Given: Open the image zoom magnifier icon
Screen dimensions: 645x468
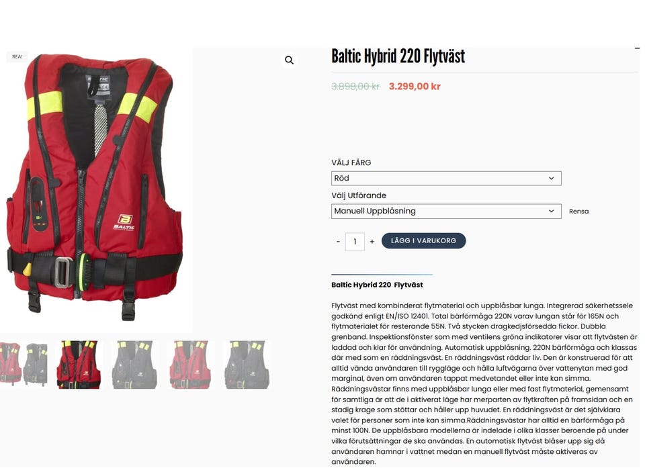Looking at the screenshot, I should pyautogui.click(x=289, y=60).
